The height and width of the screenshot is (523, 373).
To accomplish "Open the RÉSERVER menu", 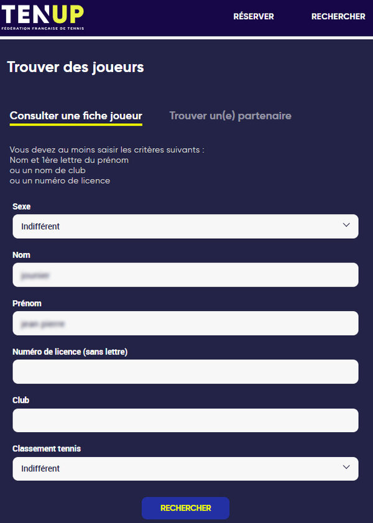I will click(x=253, y=17).
